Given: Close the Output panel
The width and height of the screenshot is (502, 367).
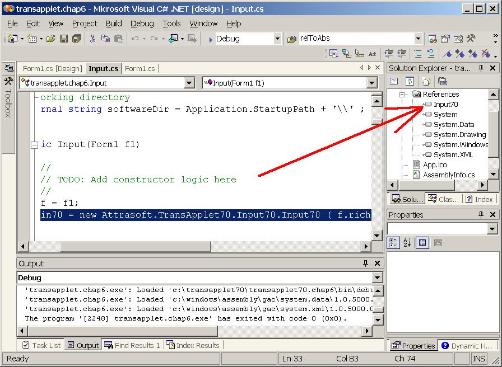Looking at the screenshot, I should [378, 263].
